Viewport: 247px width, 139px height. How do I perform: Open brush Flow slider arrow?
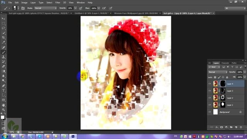point(99,8)
